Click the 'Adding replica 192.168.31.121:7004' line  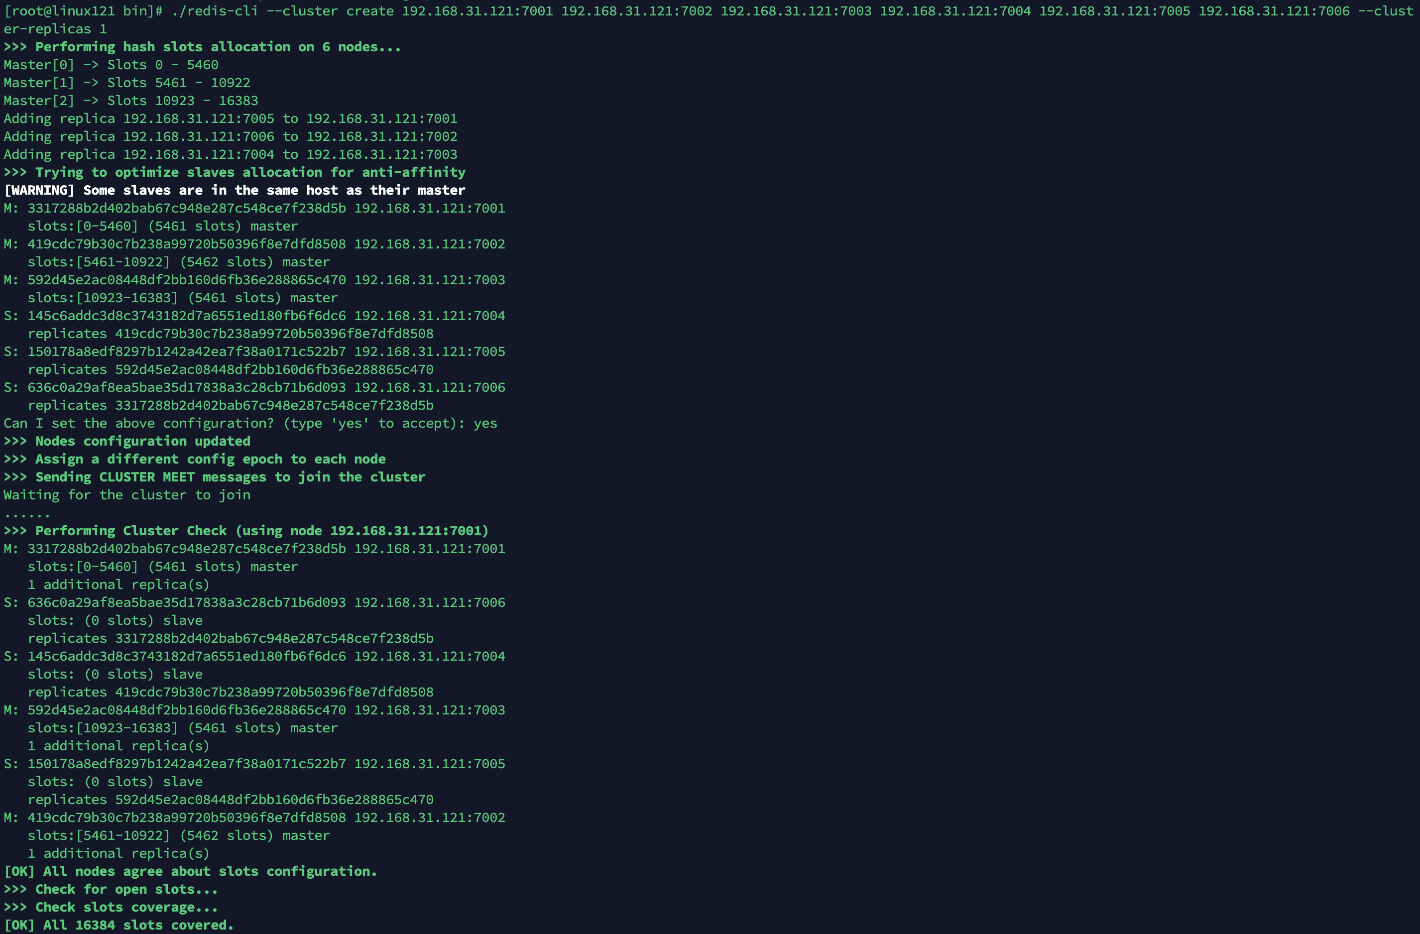[x=231, y=154]
